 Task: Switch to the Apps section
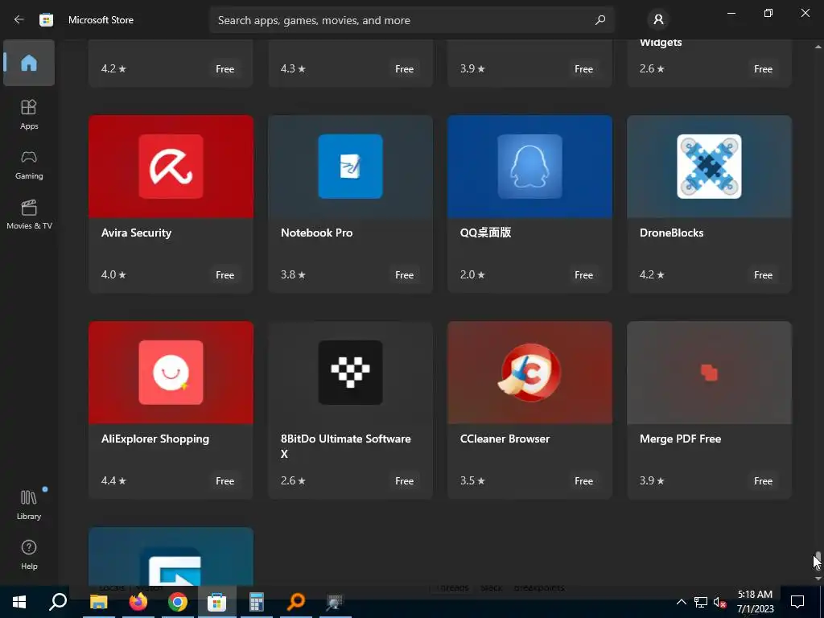point(29,114)
